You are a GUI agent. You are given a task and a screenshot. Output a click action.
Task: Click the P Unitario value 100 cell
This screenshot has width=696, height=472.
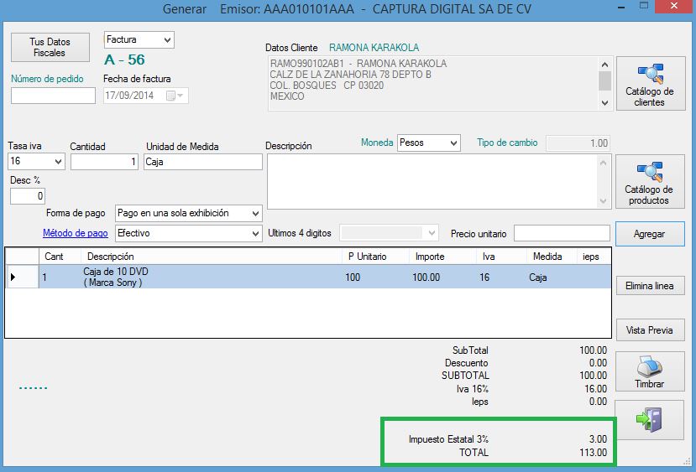coord(375,277)
